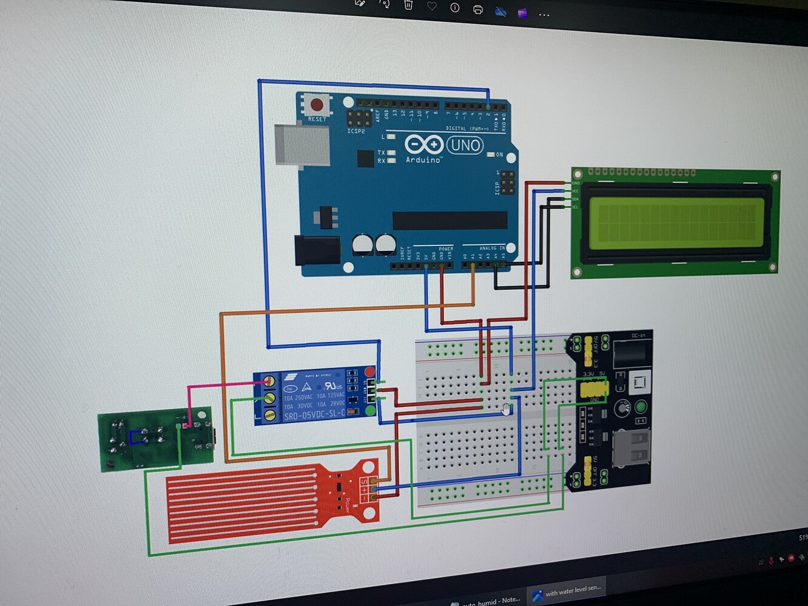Open the See more ellipsis menu

point(544,15)
